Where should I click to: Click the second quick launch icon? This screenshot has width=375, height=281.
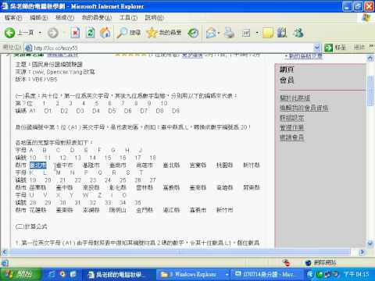point(62,274)
